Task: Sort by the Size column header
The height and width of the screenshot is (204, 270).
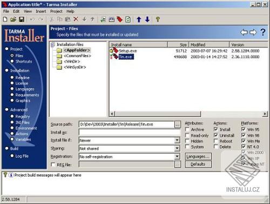Action: [178, 45]
